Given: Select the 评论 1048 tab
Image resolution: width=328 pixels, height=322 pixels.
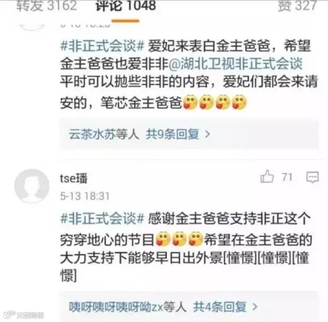Looking at the screenshot, I should pos(126,6).
